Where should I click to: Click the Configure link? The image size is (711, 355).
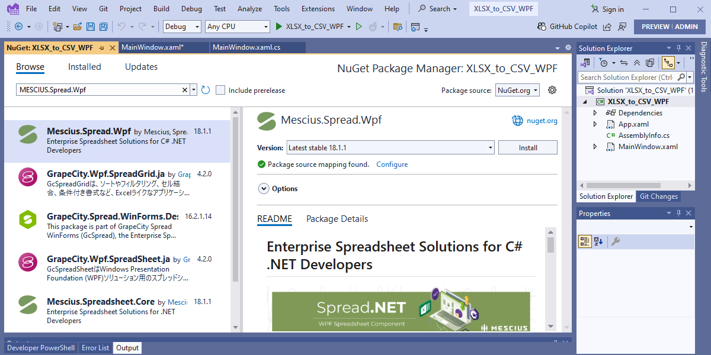[x=392, y=164]
